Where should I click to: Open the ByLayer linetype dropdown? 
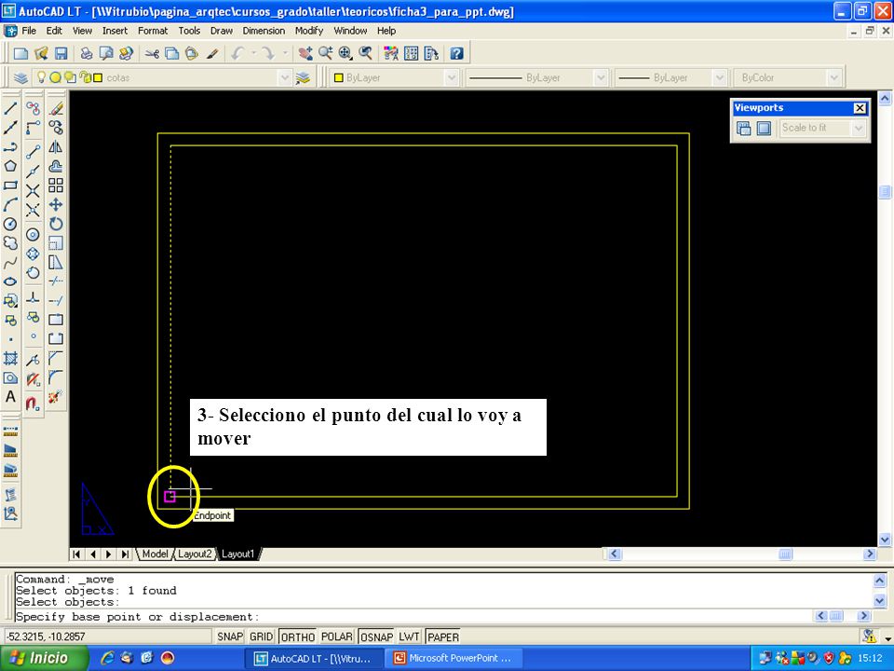click(600, 77)
